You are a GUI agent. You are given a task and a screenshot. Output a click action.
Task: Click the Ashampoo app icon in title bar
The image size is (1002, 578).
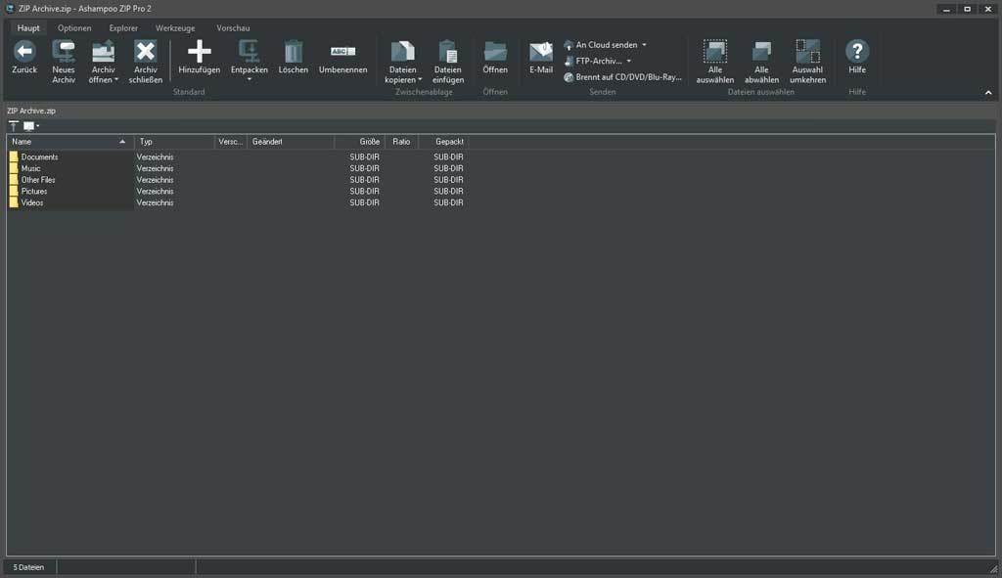tap(10, 9)
